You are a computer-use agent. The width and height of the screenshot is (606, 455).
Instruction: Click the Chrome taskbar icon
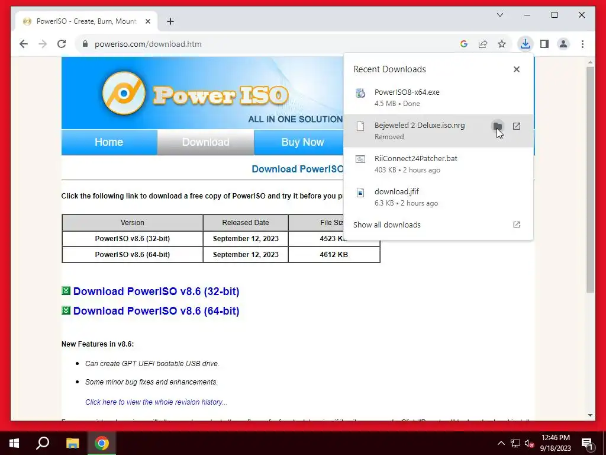coord(102,443)
